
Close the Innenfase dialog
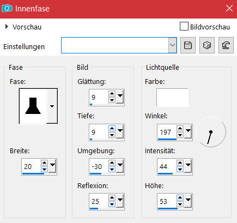(229, 8)
